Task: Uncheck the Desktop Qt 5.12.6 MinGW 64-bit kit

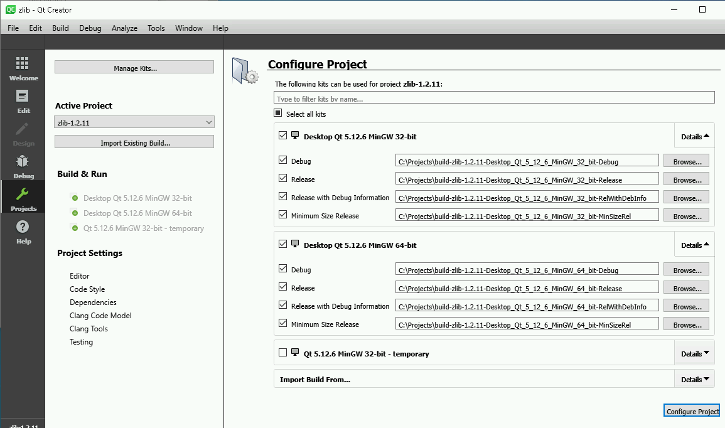Action: [x=283, y=244]
